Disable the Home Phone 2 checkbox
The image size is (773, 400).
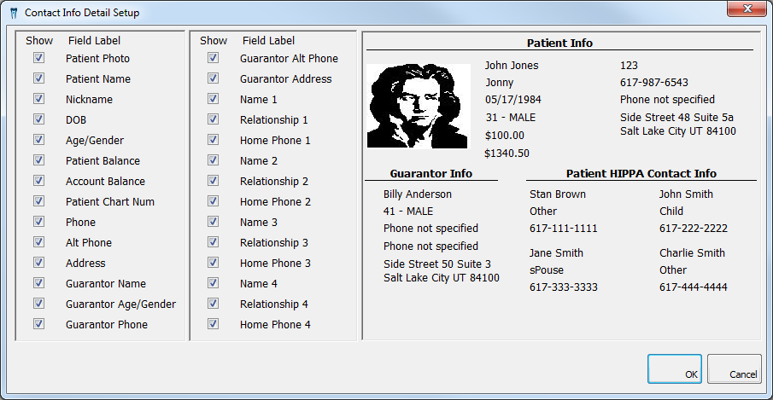click(213, 201)
